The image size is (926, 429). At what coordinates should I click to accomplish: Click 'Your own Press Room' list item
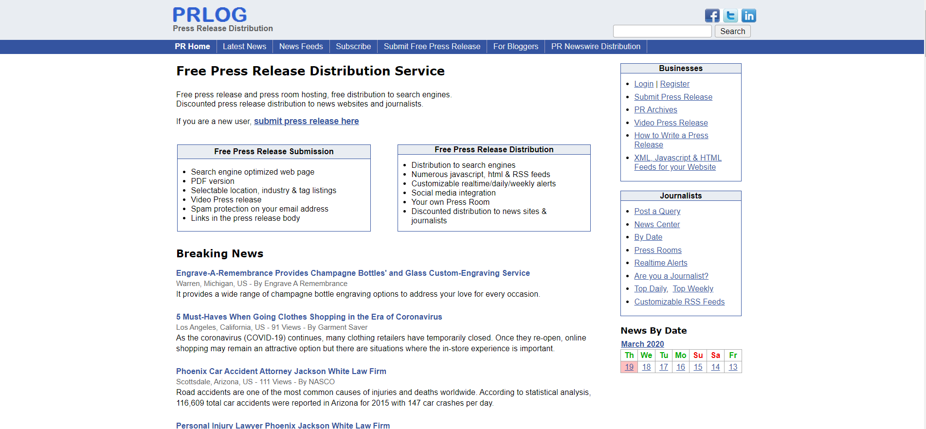click(450, 202)
